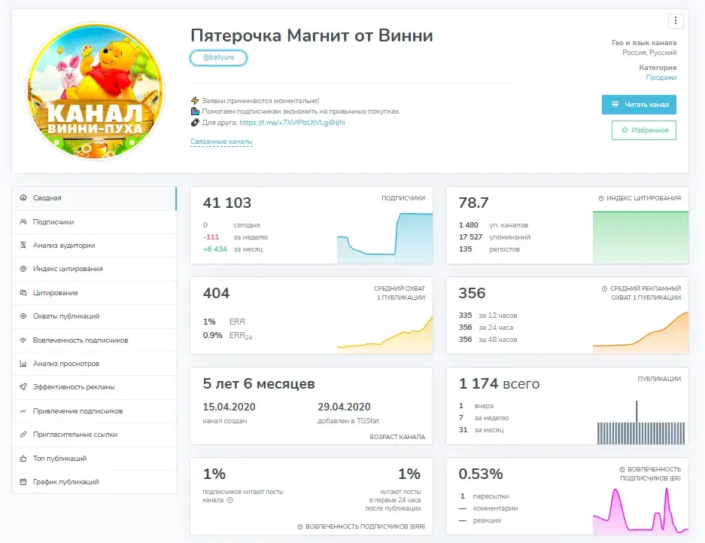Click the channel title Пятерочка Магнит от Винни
705x543 pixels.
[311, 35]
